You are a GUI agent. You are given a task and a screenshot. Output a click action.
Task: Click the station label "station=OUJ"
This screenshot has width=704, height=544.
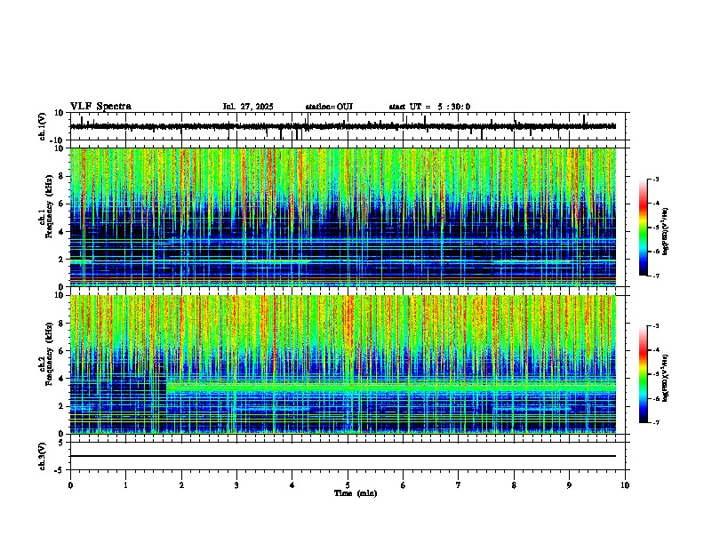pos(329,107)
